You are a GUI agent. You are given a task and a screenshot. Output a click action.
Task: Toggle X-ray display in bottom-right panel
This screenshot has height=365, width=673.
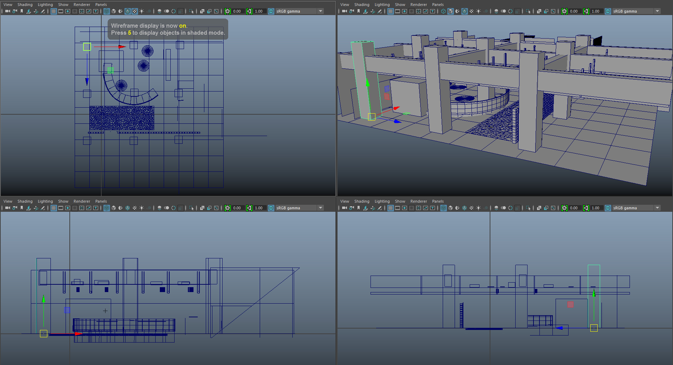pos(539,208)
